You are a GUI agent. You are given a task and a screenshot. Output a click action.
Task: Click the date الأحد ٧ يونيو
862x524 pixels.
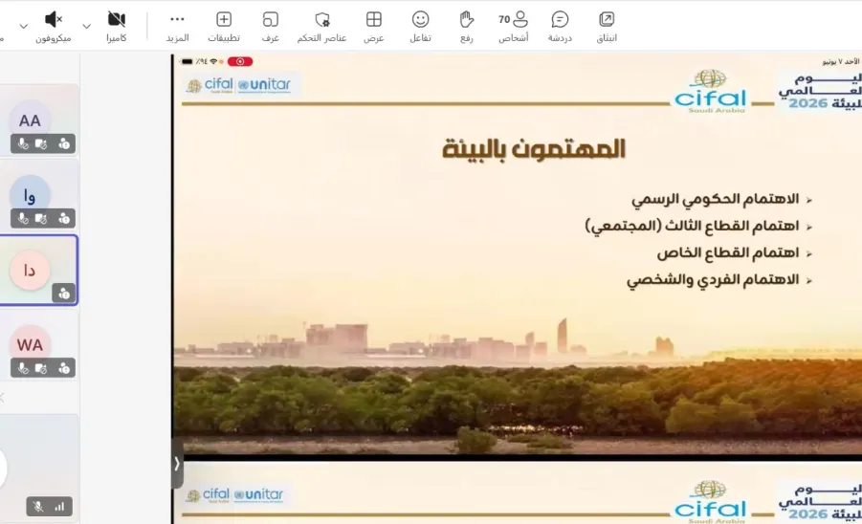click(841, 61)
